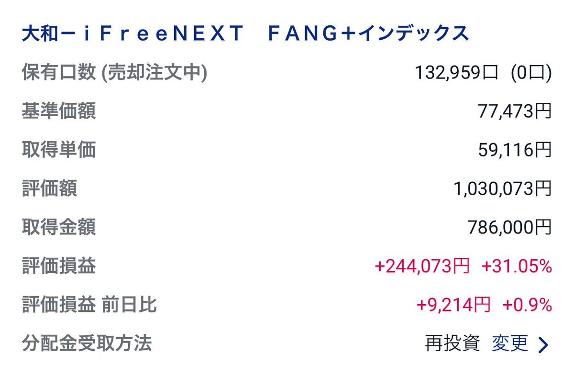Select the 評価額 label
The image size is (574, 365).
pyautogui.click(x=50, y=188)
